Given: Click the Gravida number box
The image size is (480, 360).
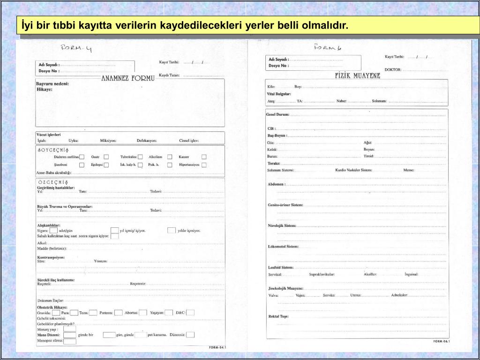Looking at the screenshot, I should [56, 313].
